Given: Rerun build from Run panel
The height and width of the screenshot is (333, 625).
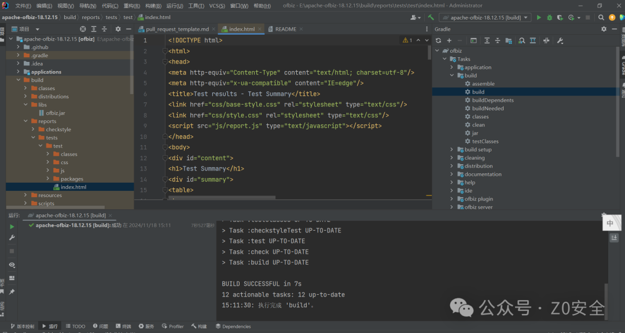Looking at the screenshot, I should (12, 227).
